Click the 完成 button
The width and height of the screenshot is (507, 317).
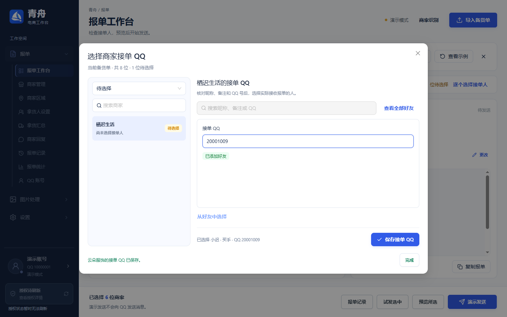pyautogui.click(x=409, y=260)
